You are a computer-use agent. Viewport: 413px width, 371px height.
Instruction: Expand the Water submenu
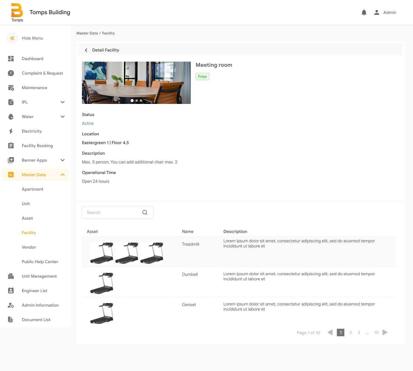(63, 116)
